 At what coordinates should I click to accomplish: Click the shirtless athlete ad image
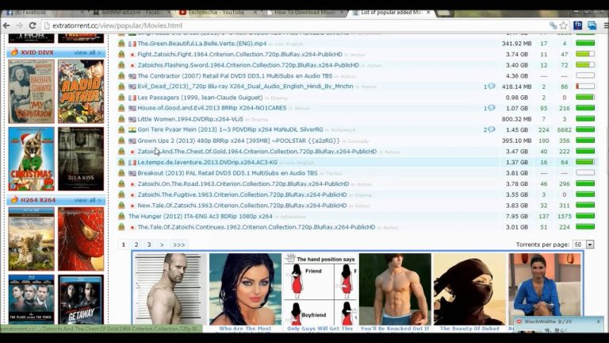coord(395,289)
